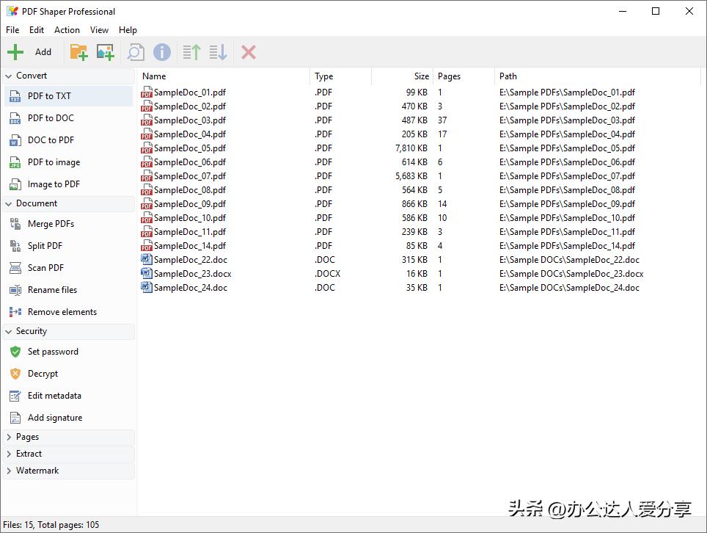Open the Edit menu
This screenshot has width=707, height=533.
pyautogui.click(x=37, y=30)
